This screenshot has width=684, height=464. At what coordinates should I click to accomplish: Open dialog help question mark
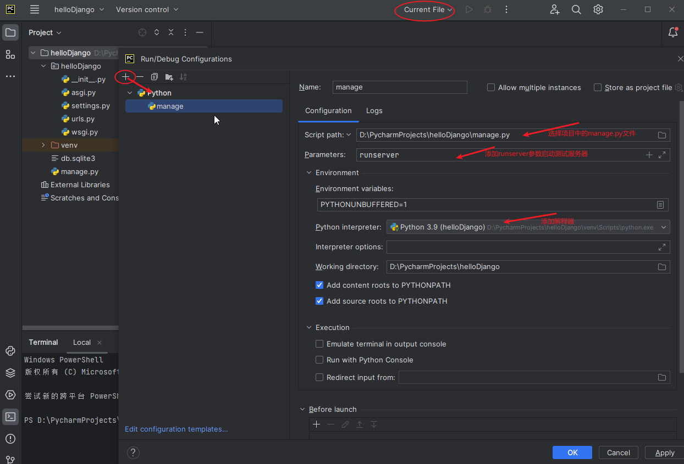133,452
